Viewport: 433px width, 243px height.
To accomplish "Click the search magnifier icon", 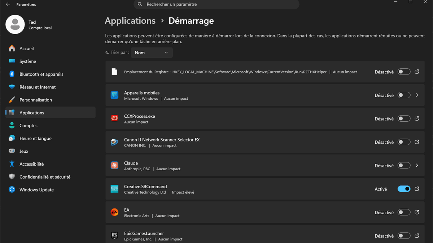I will click(x=140, y=4).
